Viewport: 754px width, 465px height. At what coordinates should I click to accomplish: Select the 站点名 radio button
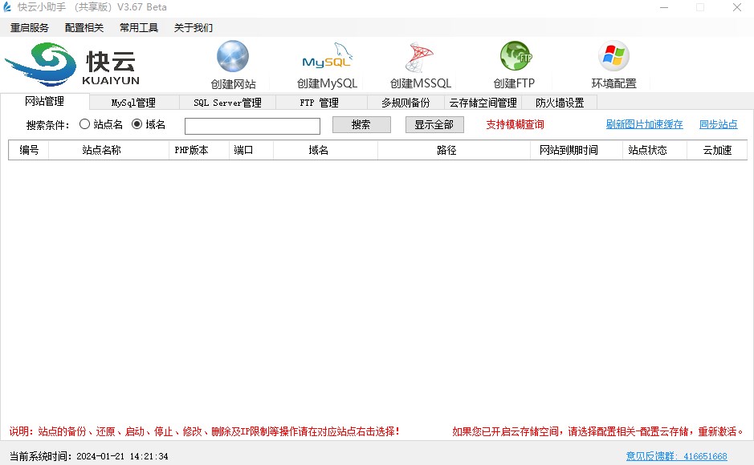click(84, 124)
